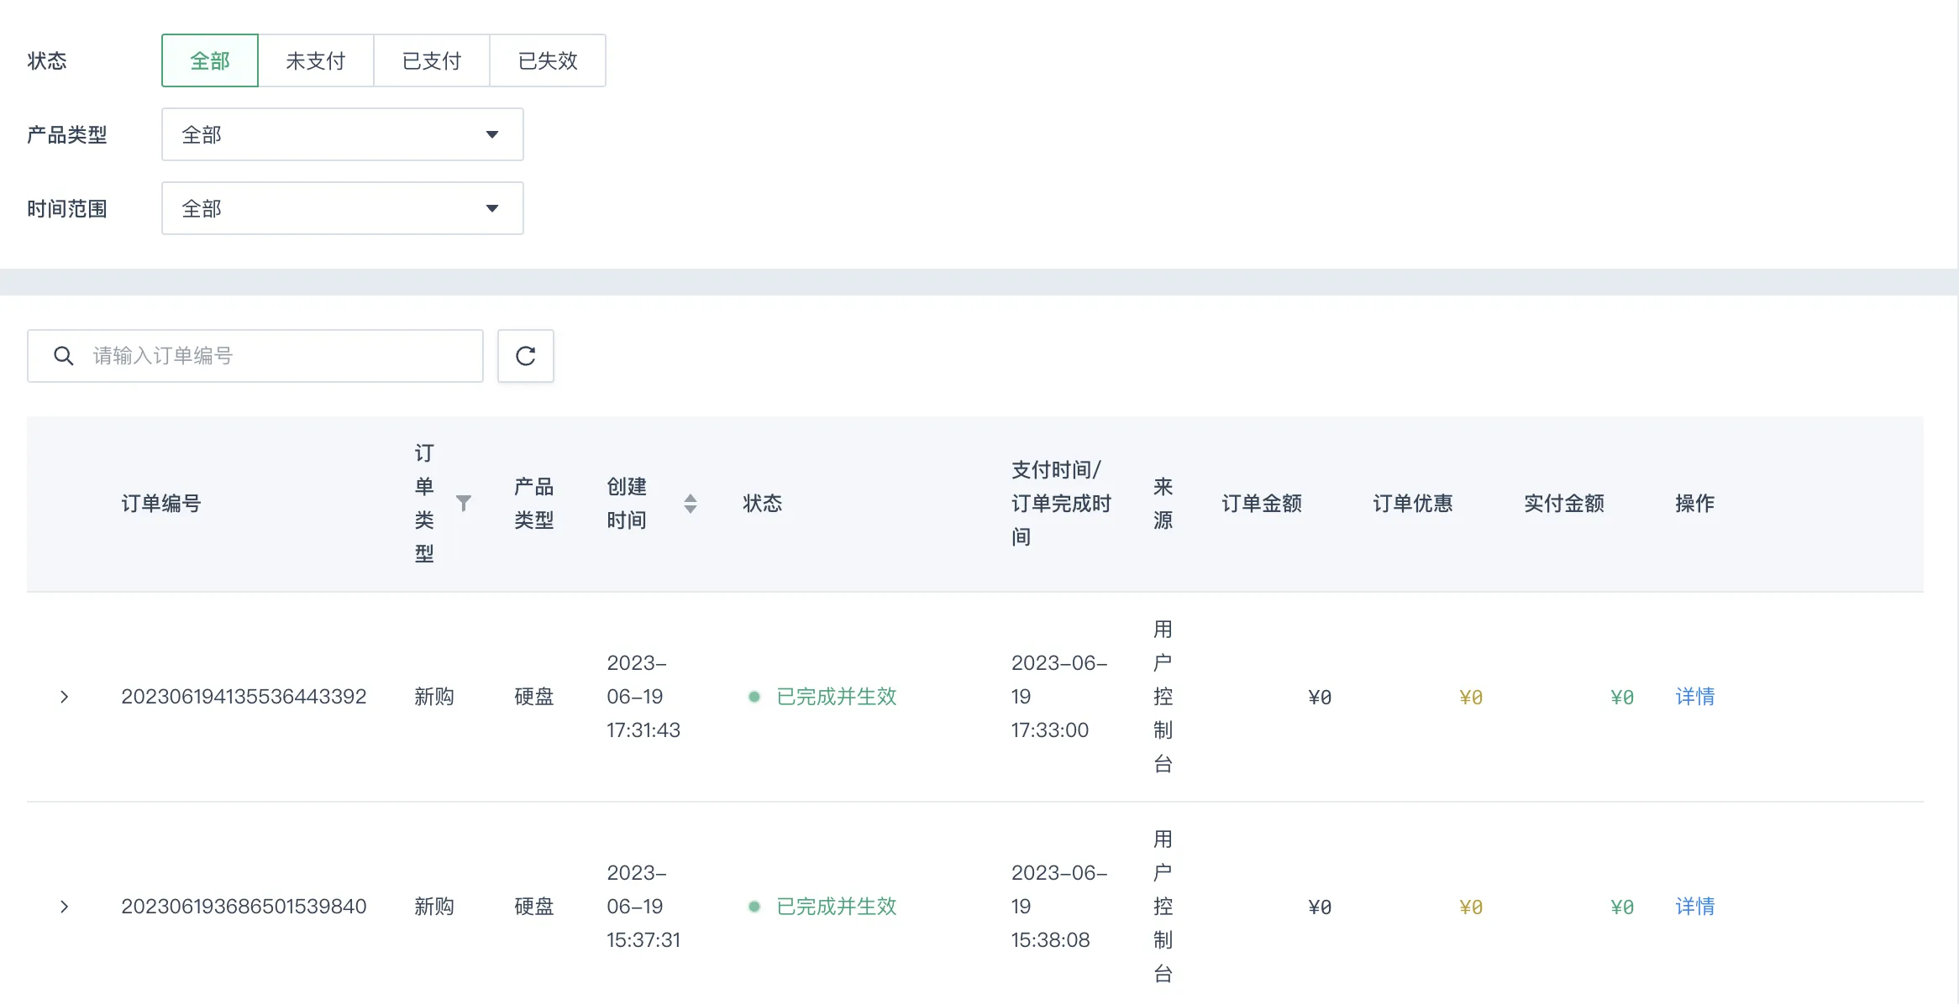Click completion time 2023-06-19 15:38:08
The image size is (1959, 1004).
(1059, 907)
